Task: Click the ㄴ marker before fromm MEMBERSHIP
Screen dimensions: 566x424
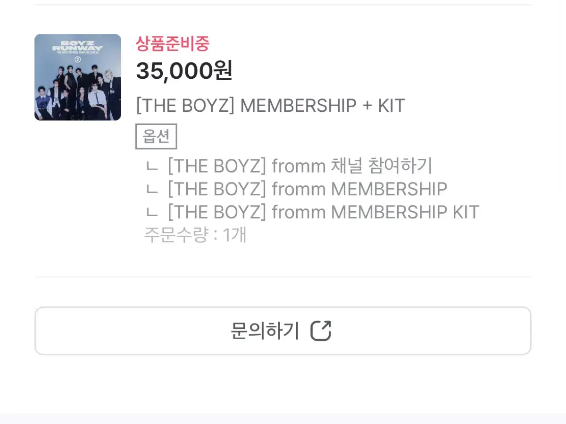Action: [151, 190]
